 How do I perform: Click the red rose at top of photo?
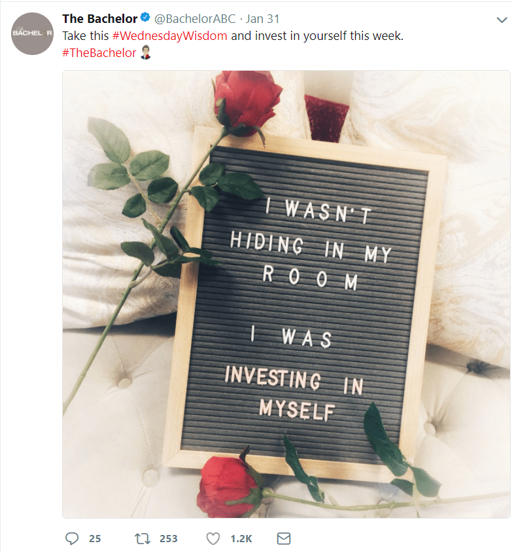[248, 100]
